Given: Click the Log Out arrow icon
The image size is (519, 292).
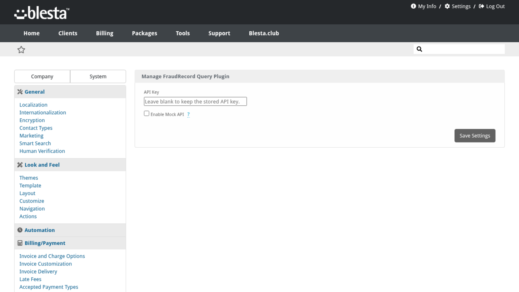Looking at the screenshot, I should click(x=481, y=6).
